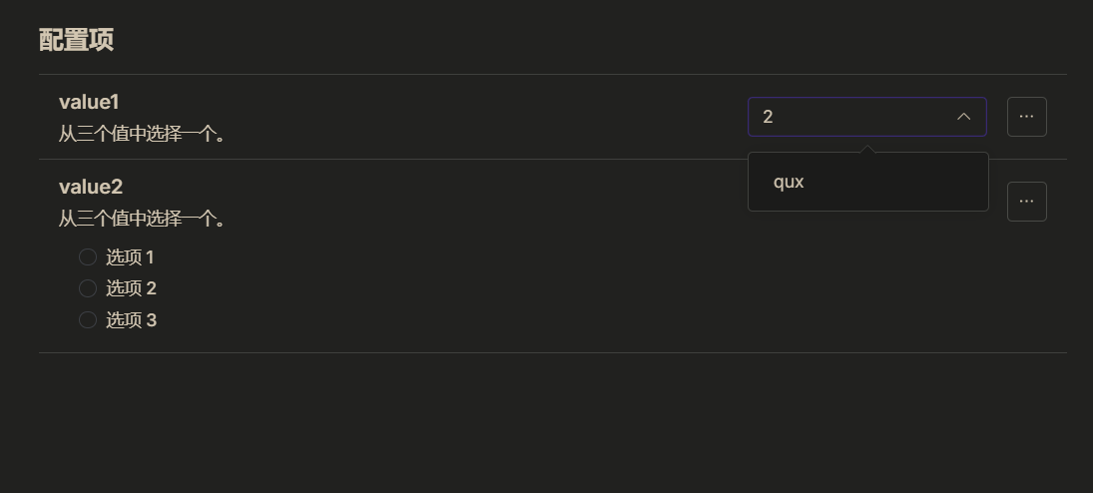This screenshot has width=1093, height=493.
Task: Click the 选项 1 label text
Action: [x=130, y=257]
